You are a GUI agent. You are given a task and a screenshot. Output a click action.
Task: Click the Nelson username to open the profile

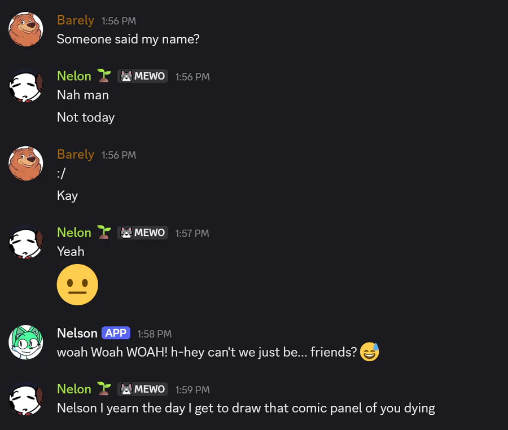[77, 333]
